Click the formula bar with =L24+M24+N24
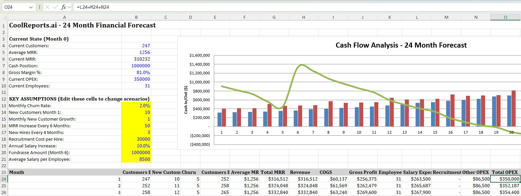Viewport: 521px width, 196px height. 297,7
